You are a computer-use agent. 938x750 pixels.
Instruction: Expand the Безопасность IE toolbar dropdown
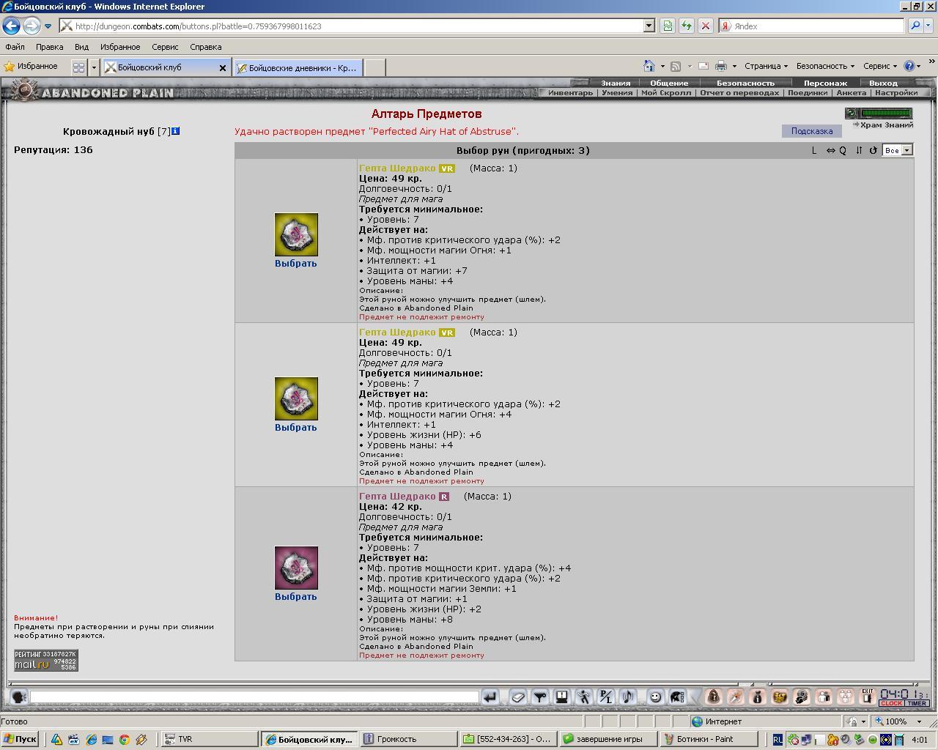[825, 66]
